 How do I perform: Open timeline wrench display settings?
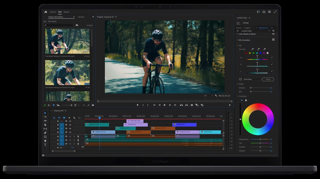(x=74, y=118)
